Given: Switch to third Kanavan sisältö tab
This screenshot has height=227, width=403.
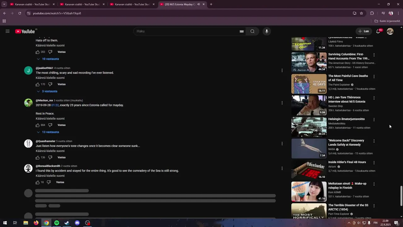Looking at the screenshot, I should point(132,4).
